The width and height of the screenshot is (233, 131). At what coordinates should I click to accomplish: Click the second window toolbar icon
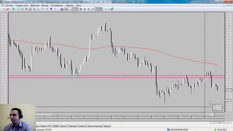22,9
